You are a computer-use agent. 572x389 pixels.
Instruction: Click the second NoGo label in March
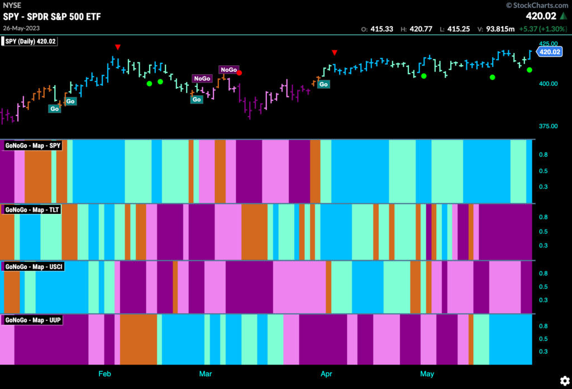[228, 70]
